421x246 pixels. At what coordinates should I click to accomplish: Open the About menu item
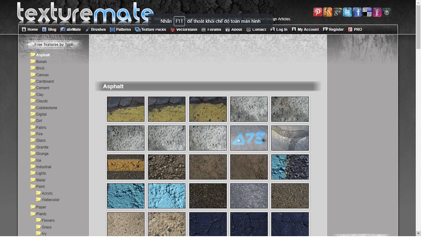pos(234,30)
